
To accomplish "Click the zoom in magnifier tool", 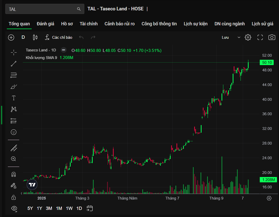I will tap(14, 159).
